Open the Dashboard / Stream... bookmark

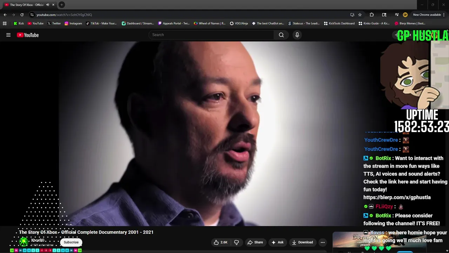pos(138,24)
